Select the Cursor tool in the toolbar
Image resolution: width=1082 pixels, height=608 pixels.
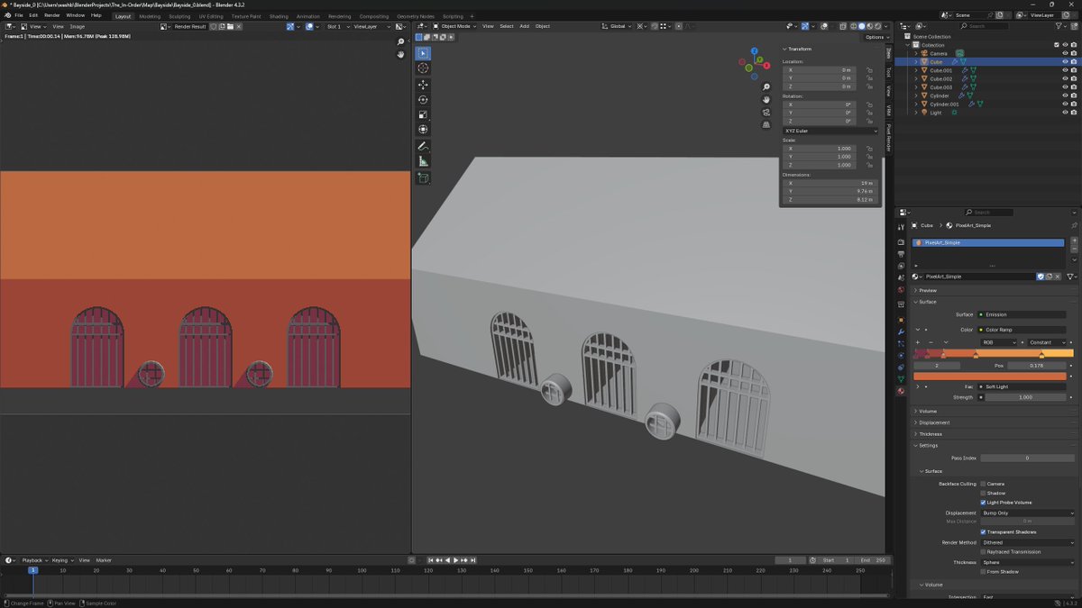(423, 68)
